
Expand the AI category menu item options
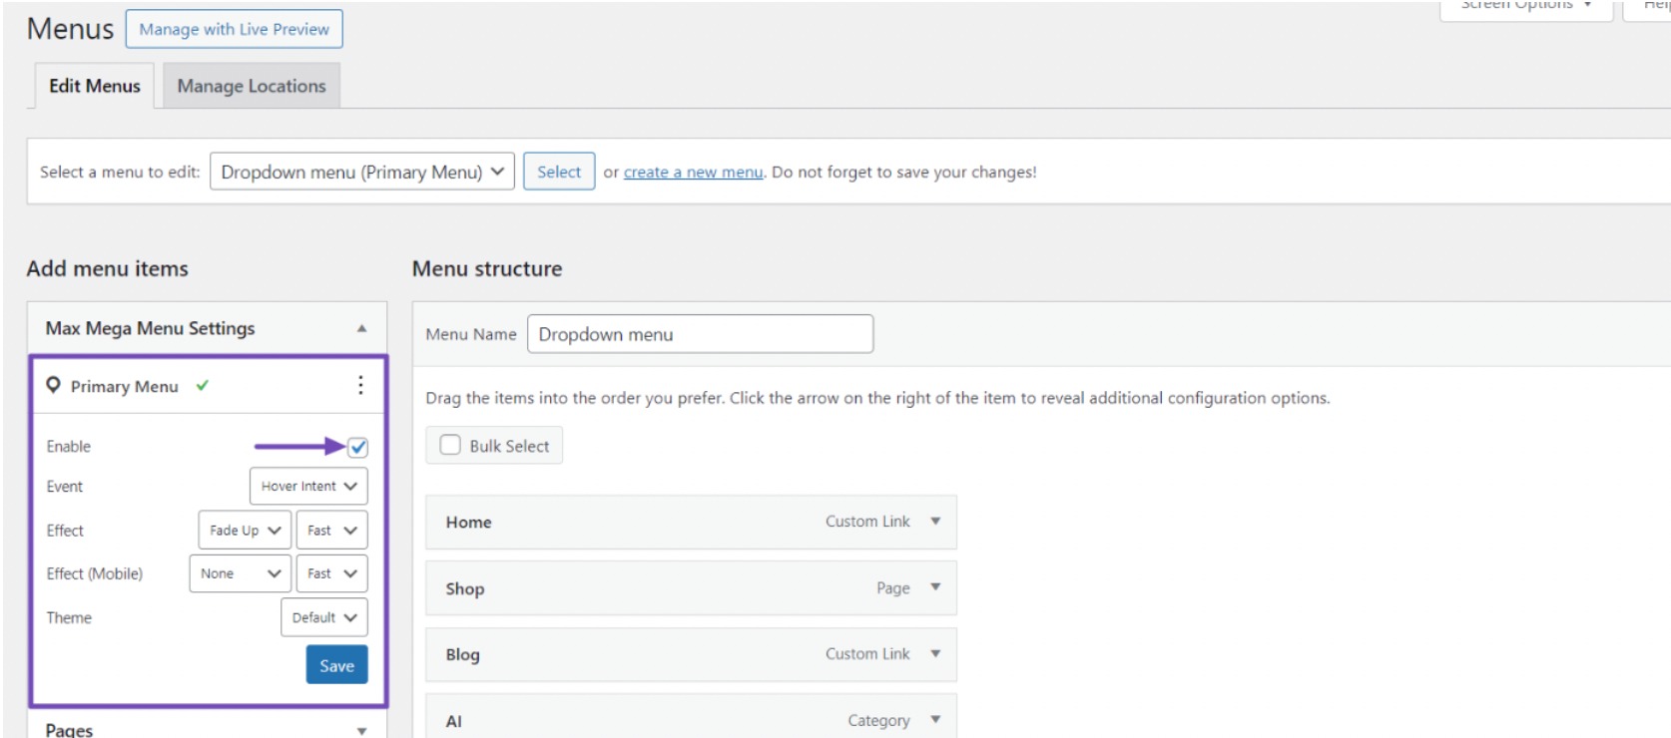pyautogui.click(x=935, y=720)
